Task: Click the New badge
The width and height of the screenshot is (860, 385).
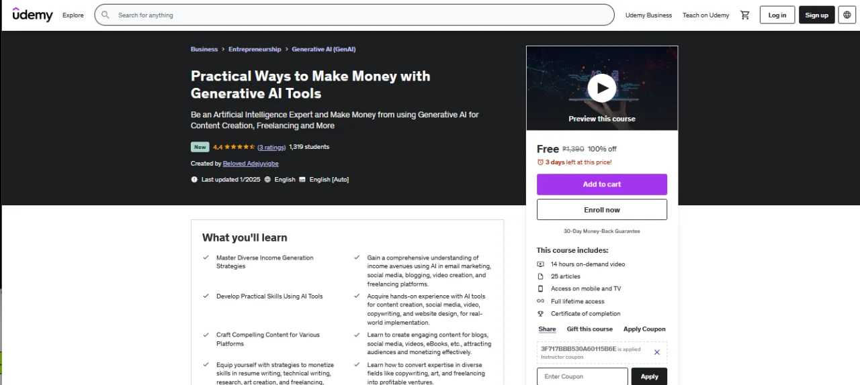Action: click(x=200, y=147)
